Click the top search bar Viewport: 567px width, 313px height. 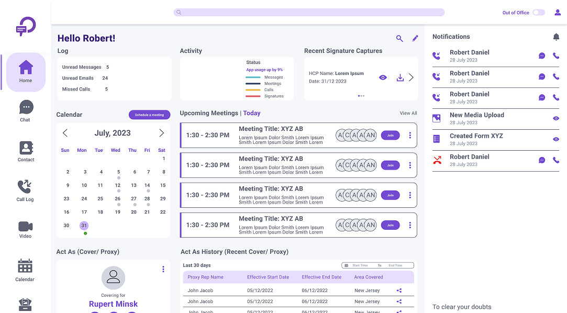tap(309, 13)
